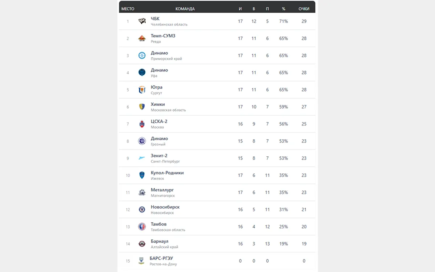Click the ЦСКА-2 team logo
Screen dimensions: 435x272
(x=142, y=124)
